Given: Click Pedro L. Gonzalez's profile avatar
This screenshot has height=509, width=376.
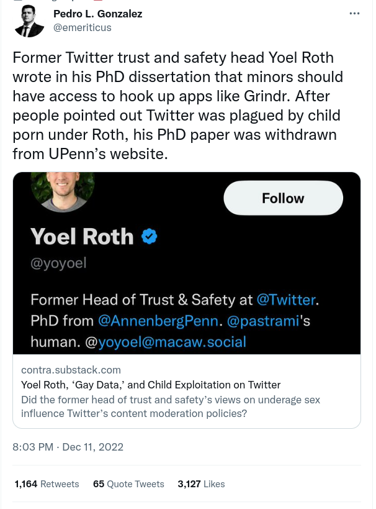Looking at the screenshot, I should pyautogui.click(x=29, y=21).
